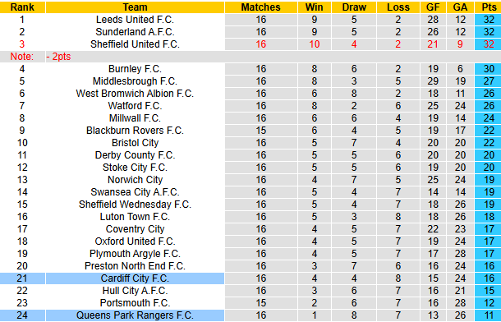Select Sheffield United F.C. row name
The image size is (501, 322).
coord(135,44)
